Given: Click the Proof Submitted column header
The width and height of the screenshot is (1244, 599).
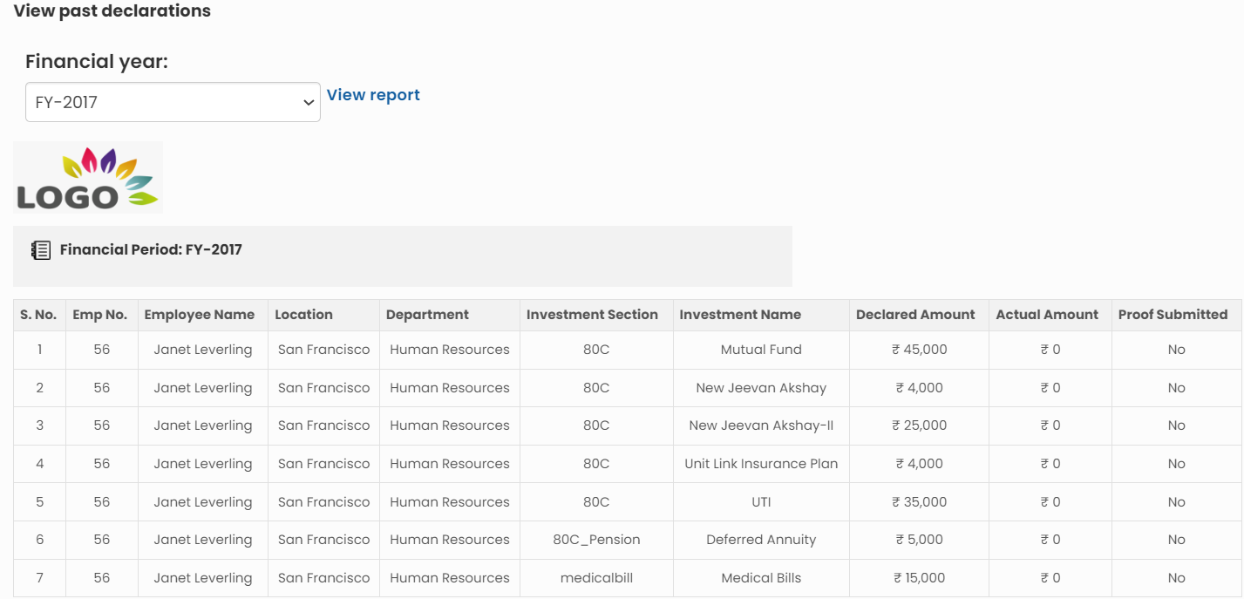Looking at the screenshot, I should [1173, 315].
